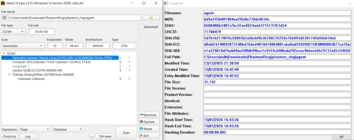The width and height of the screenshot is (354, 140).
Task: Browse for file with folder icon button
Action: pyautogui.click(x=151, y=18)
